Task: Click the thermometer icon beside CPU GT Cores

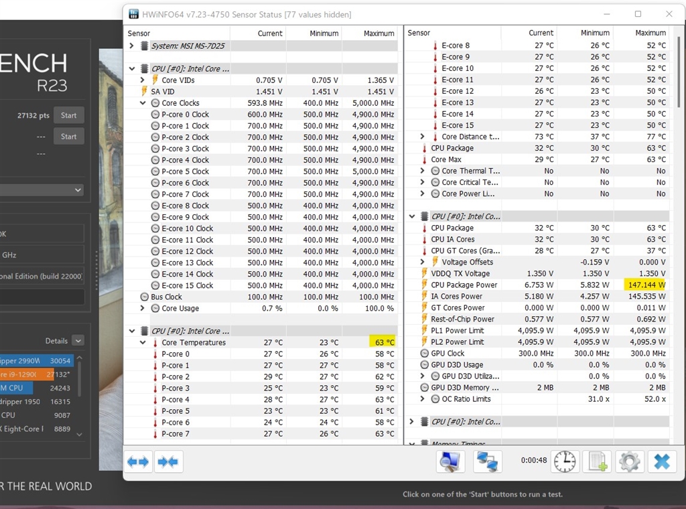Action: pyautogui.click(x=424, y=250)
